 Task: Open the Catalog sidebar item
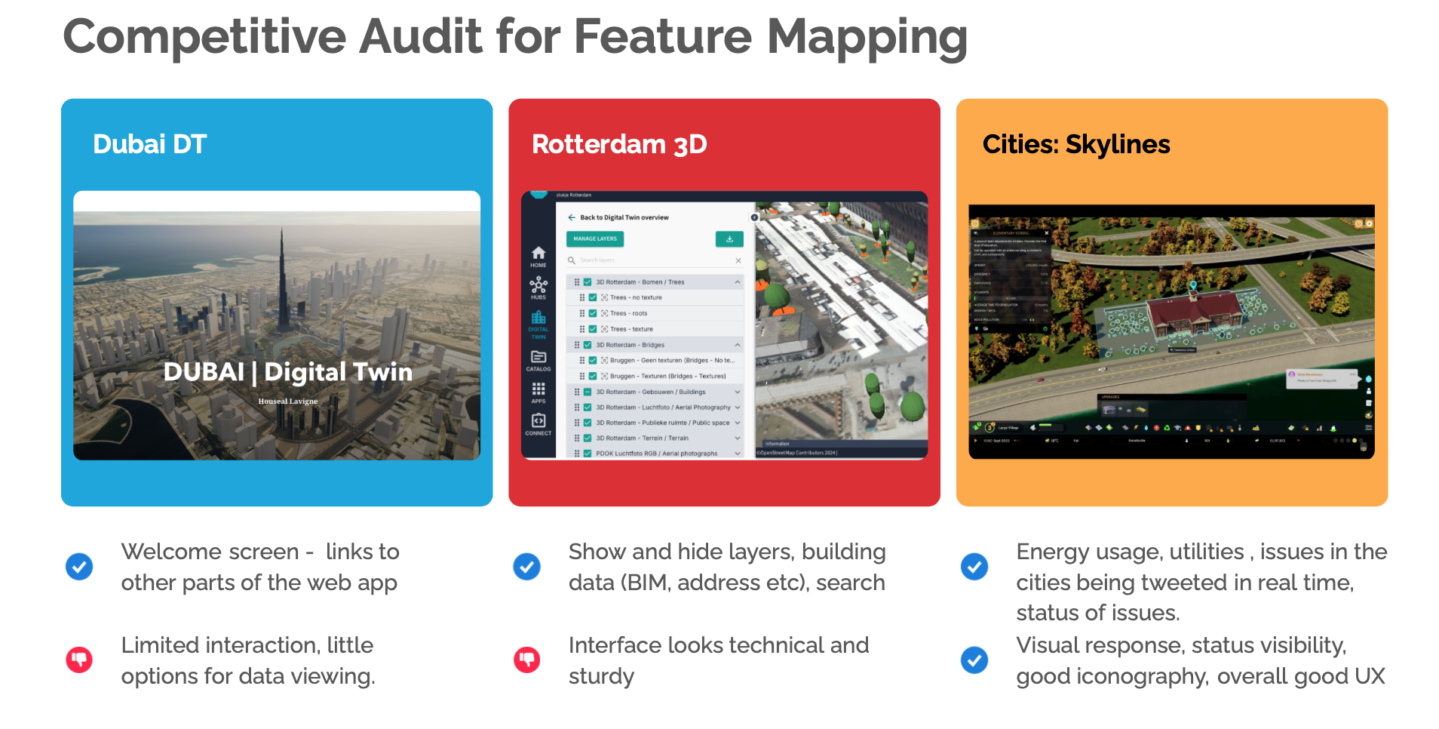click(x=538, y=361)
